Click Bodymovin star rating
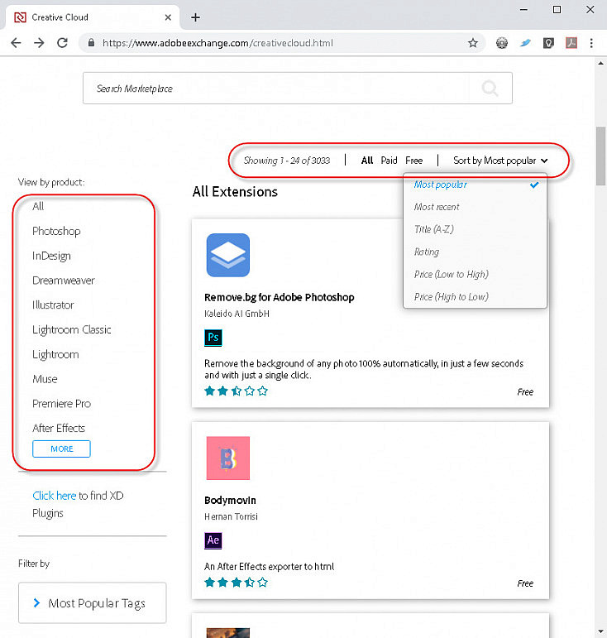607x638 pixels. point(237,583)
